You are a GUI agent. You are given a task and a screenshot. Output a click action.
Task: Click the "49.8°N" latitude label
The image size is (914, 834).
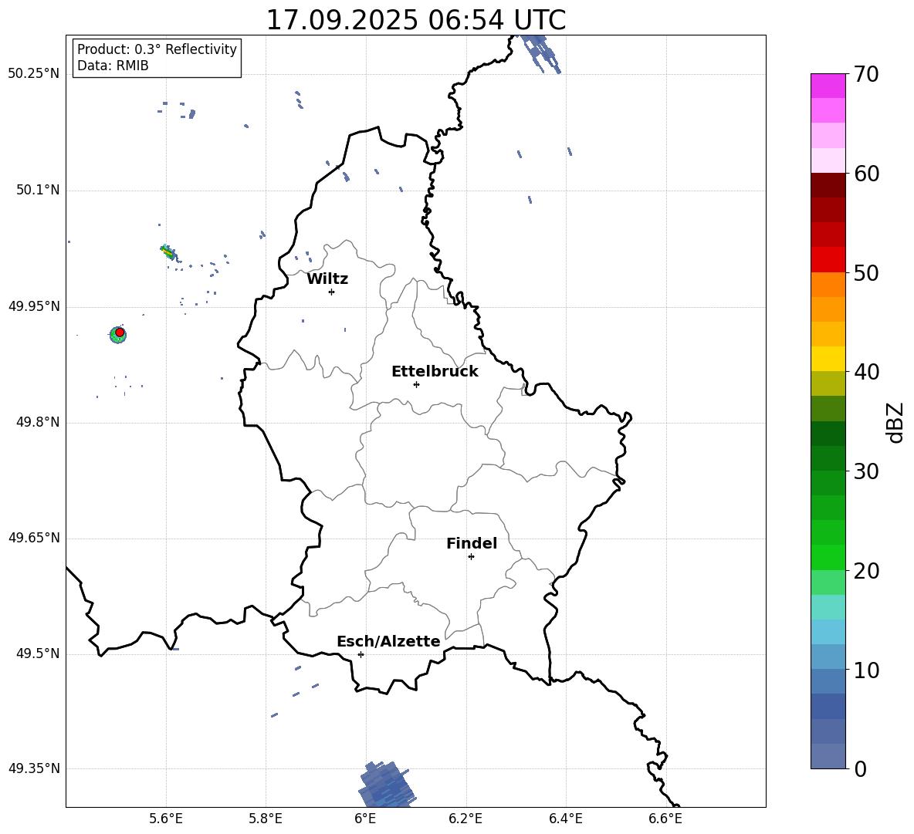38,422
